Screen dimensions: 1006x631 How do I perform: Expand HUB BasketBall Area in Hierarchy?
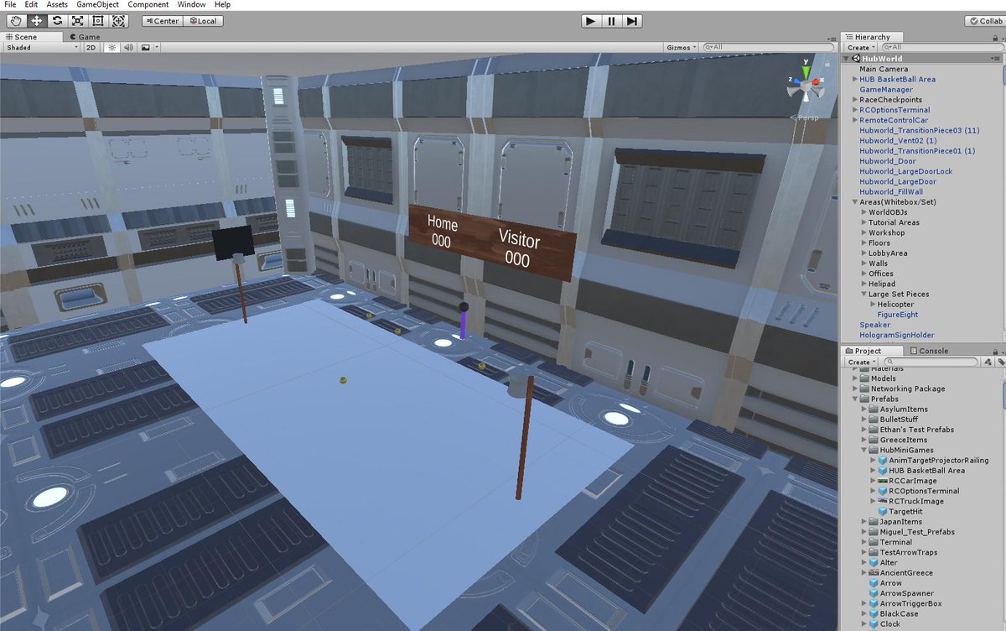point(854,79)
